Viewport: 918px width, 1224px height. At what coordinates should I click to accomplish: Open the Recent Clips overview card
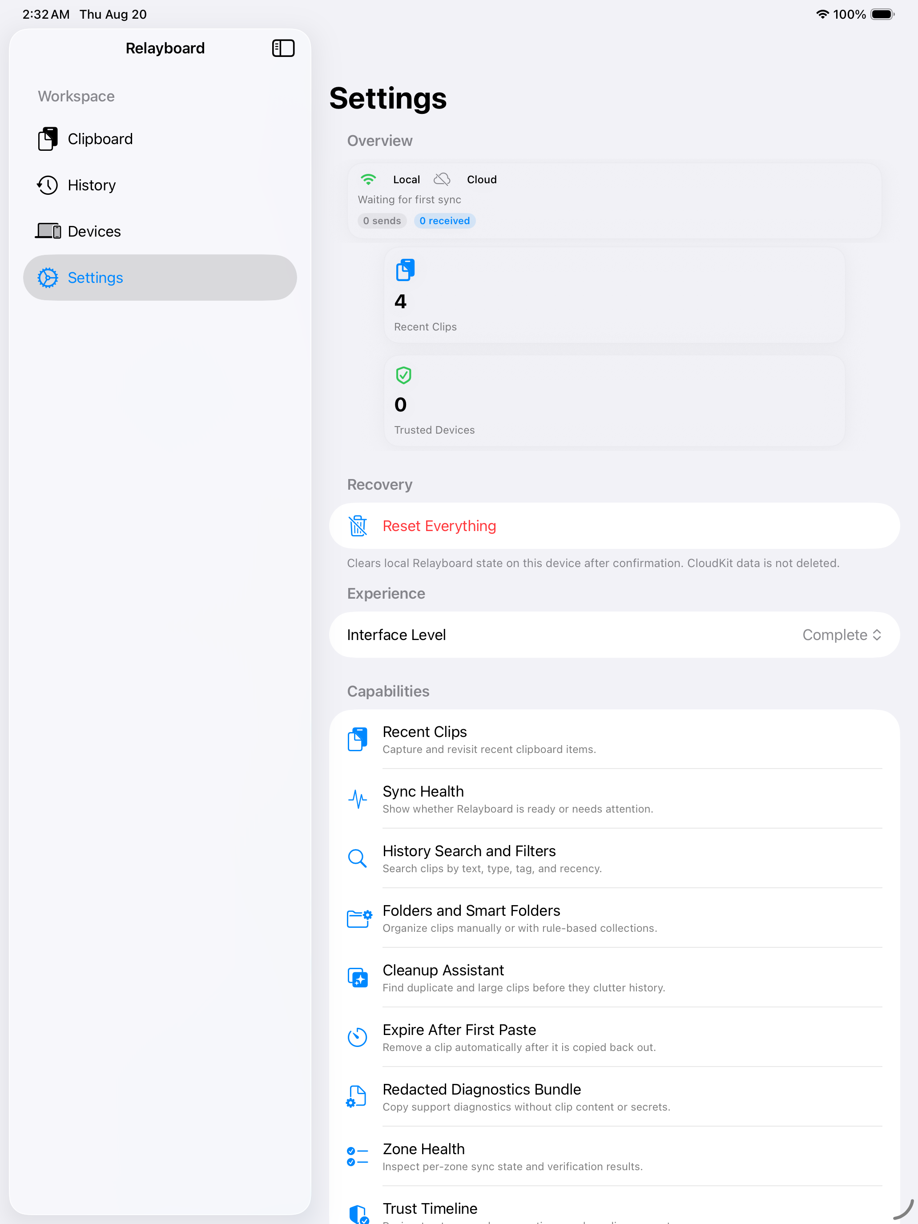point(614,295)
